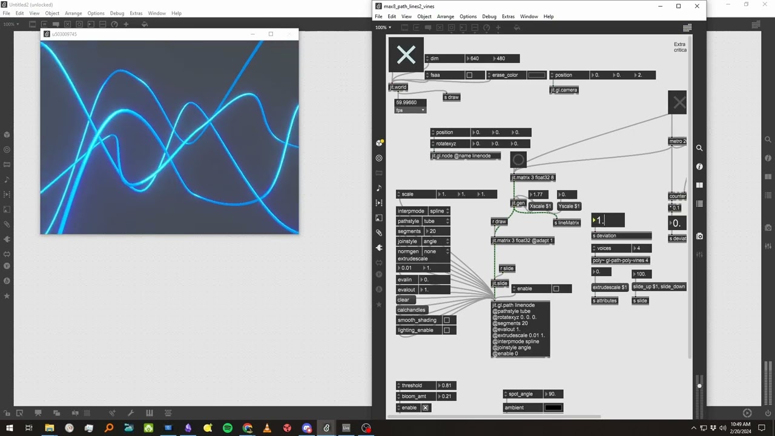
Task: Open Spotify from the Windows taskbar
Action: click(228, 428)
